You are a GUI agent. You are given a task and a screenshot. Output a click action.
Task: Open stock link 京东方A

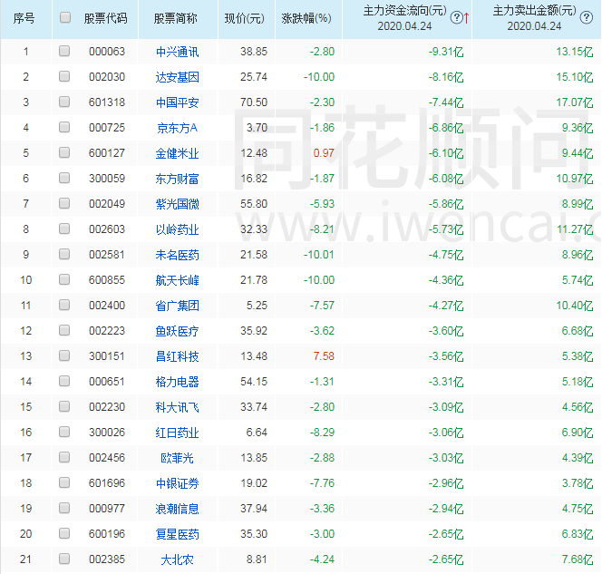coord(178,128)
